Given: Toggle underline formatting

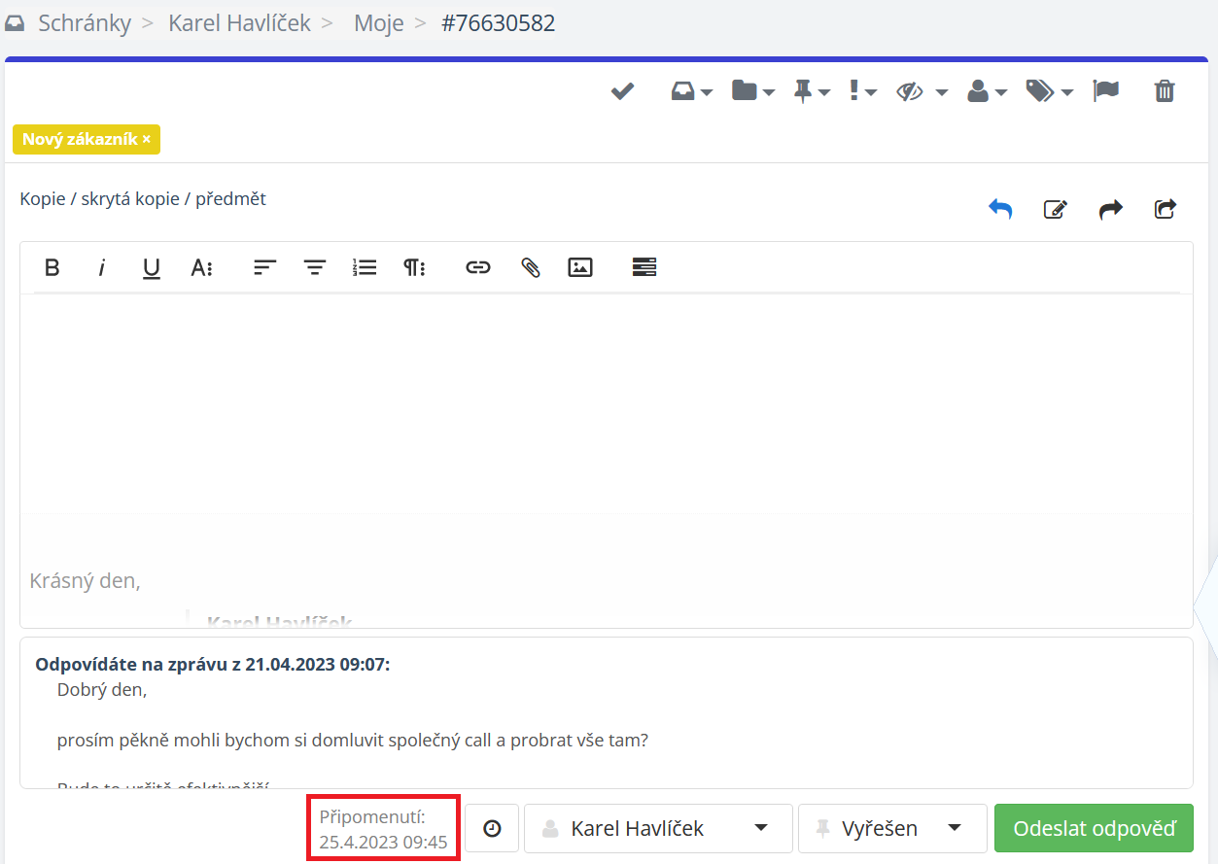Looking at the screenshot, I should [152, 267].
